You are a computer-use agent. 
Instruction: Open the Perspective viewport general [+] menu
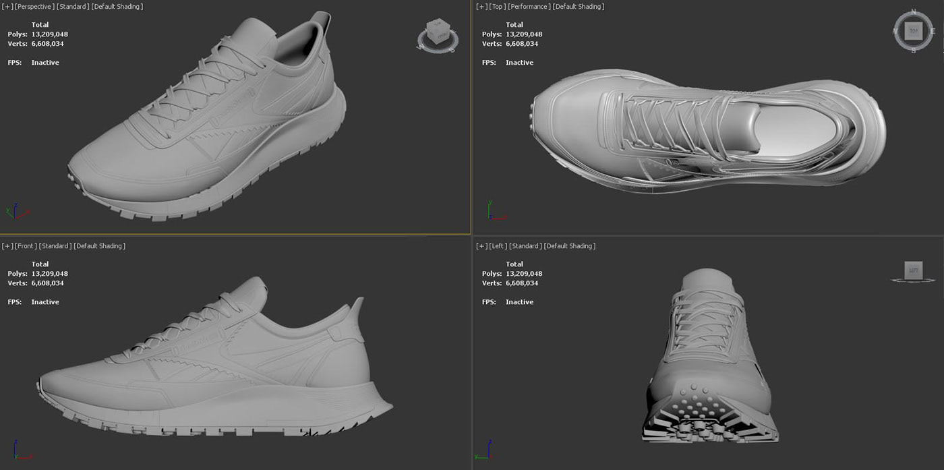pyautogui.click(x=7, y=6)
